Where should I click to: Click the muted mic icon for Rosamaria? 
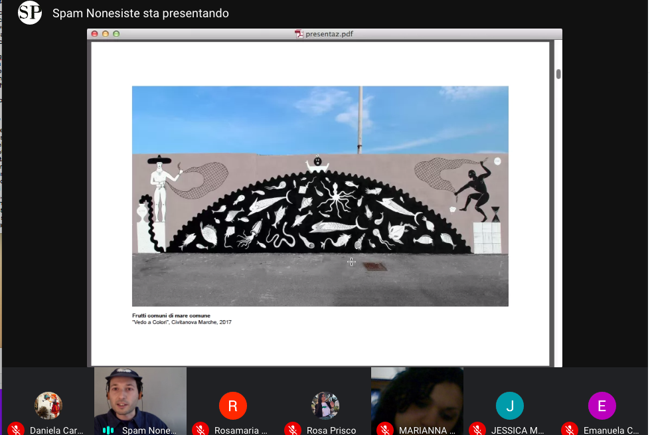coord(201,430)
